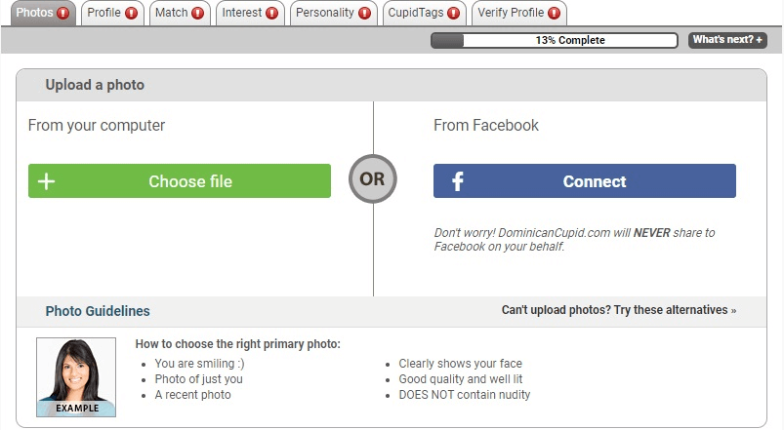784x430 pixels.
Task: Switch to the Match tab
Action: coord(180,13)
